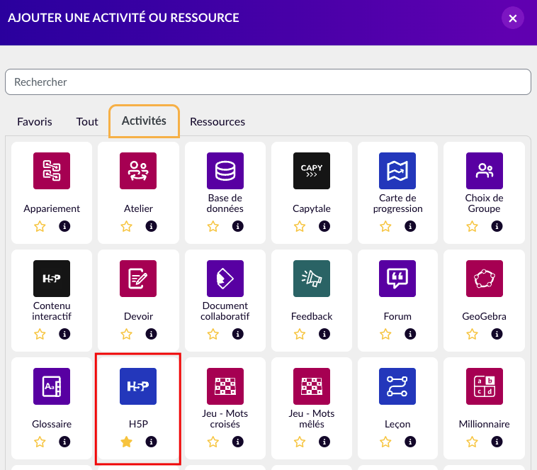Open the Base de données activity
This screenshot has width=537, height=470.
click(x=225, y=171)
